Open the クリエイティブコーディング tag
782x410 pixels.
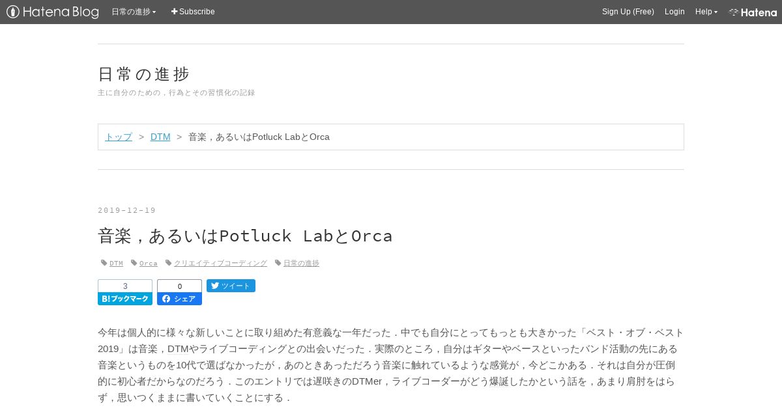[220, 264]
